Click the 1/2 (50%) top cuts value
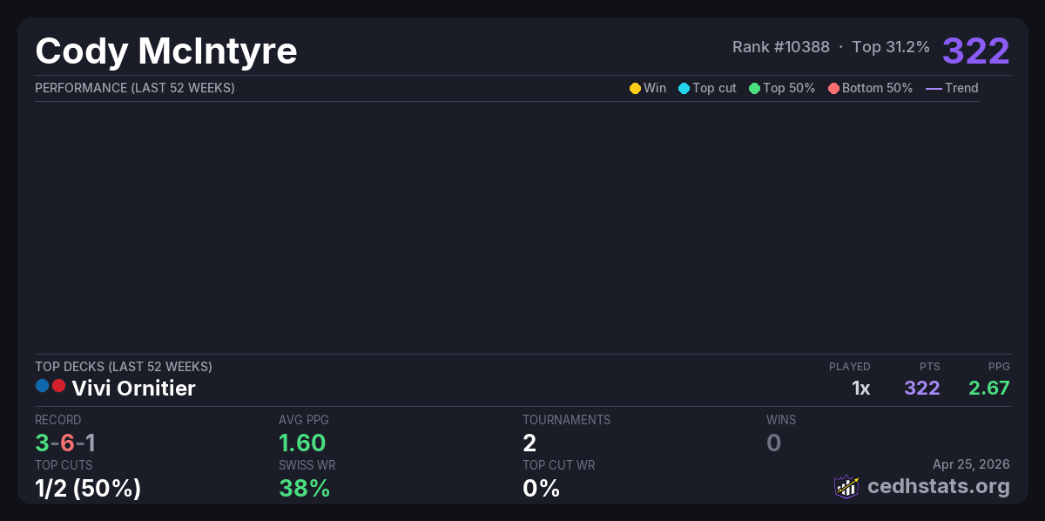The image size is (1045, 521). (x=88, y=488)
